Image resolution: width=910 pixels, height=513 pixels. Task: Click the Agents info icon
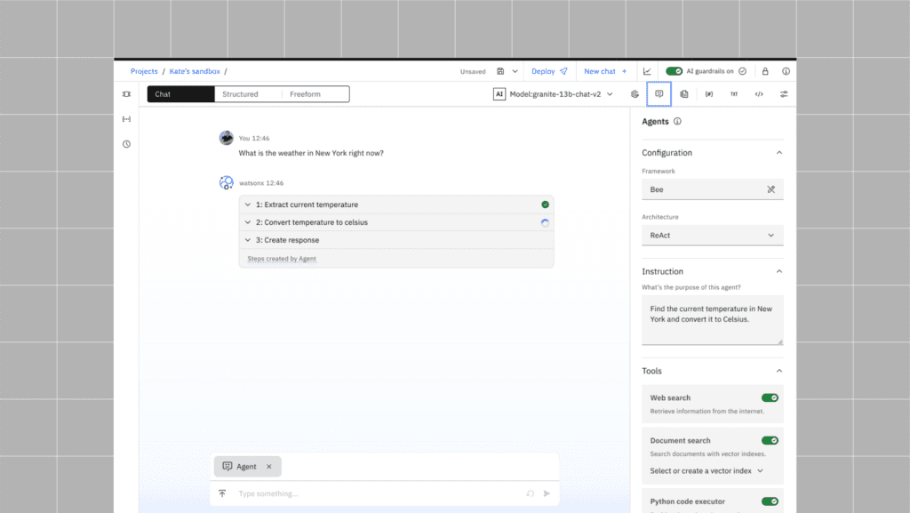click(677, 121)
